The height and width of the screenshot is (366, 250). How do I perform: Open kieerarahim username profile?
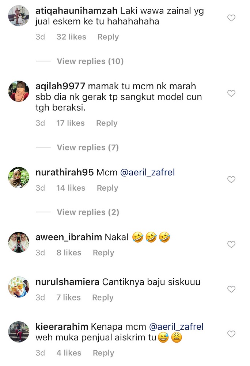point(62,326)
